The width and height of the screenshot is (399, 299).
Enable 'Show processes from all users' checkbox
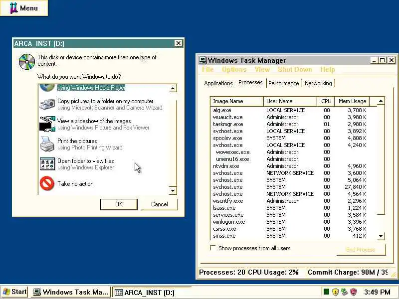tap(213, 248)
